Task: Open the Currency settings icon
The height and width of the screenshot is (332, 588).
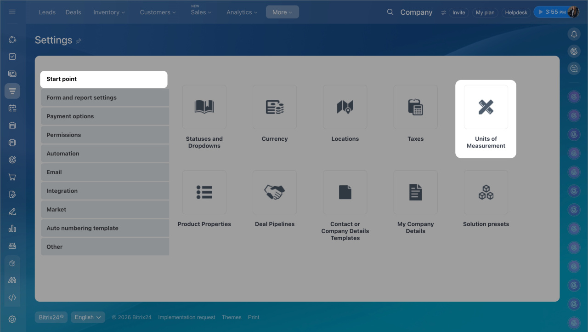Action: pos(275,107)
